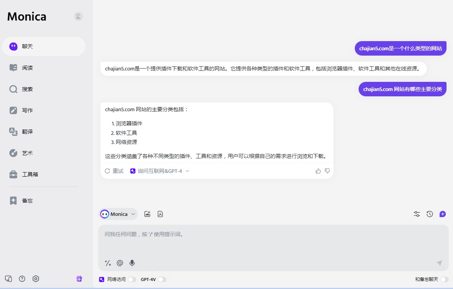Screen dimensions: 453x289
Task: Click the first reply about 插件下载和软件工具
Action: point(263,69)
